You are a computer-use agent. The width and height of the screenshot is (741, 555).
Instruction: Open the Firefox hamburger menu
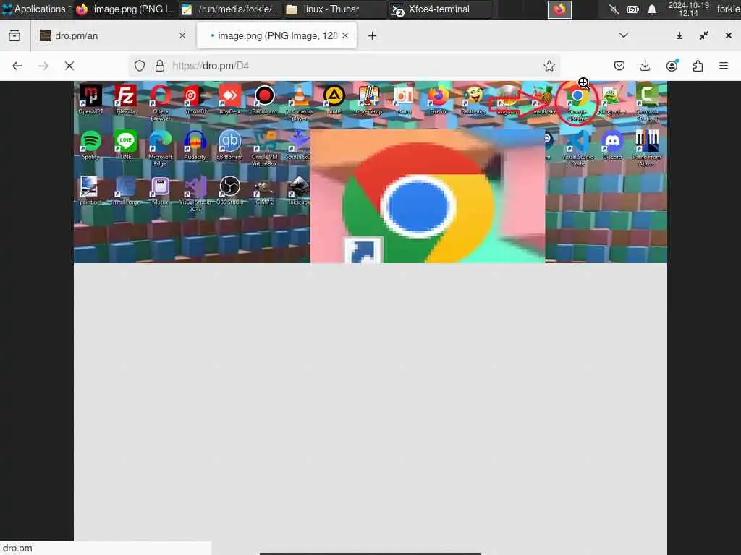724,66
